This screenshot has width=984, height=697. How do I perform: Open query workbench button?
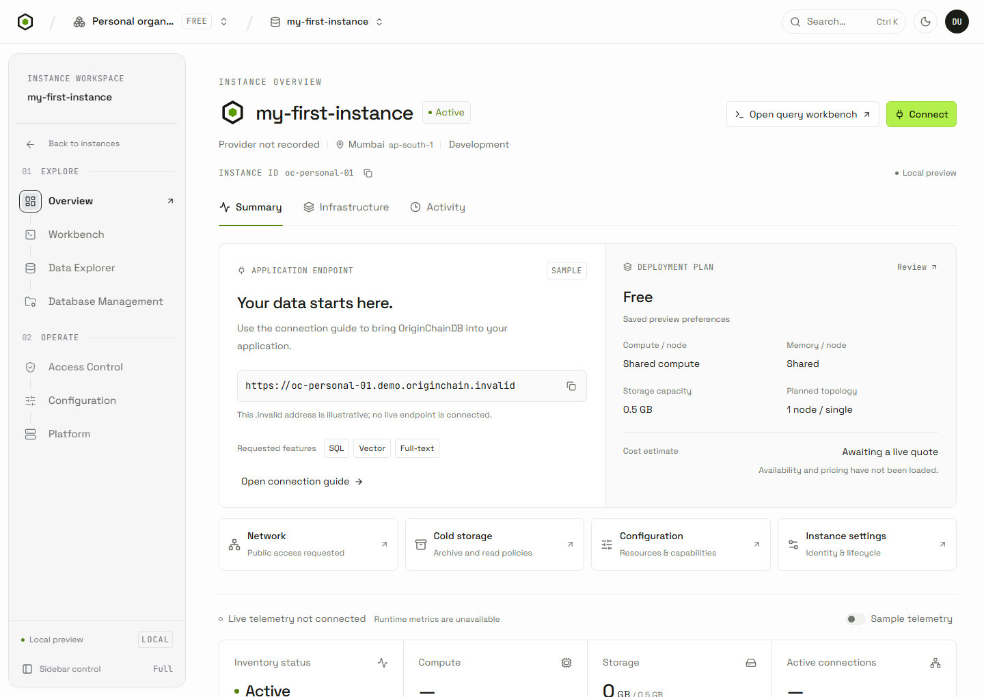(x=803, y=114)
